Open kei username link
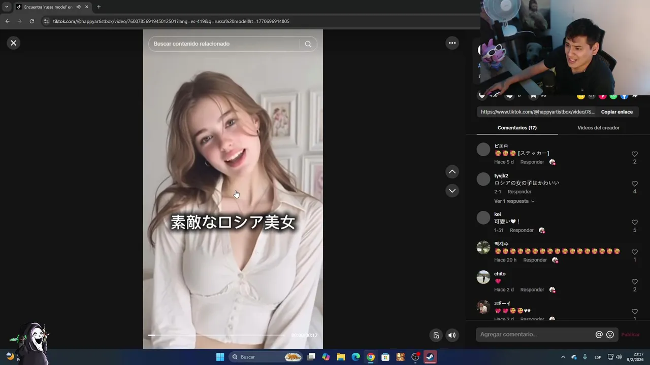 [x=498, y=214]
